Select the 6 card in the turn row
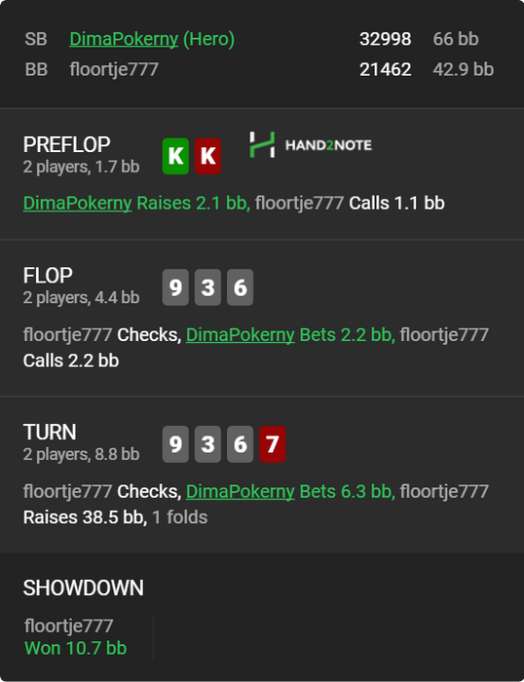This screenshot has width=524, height=682. (x=240, y=444)
